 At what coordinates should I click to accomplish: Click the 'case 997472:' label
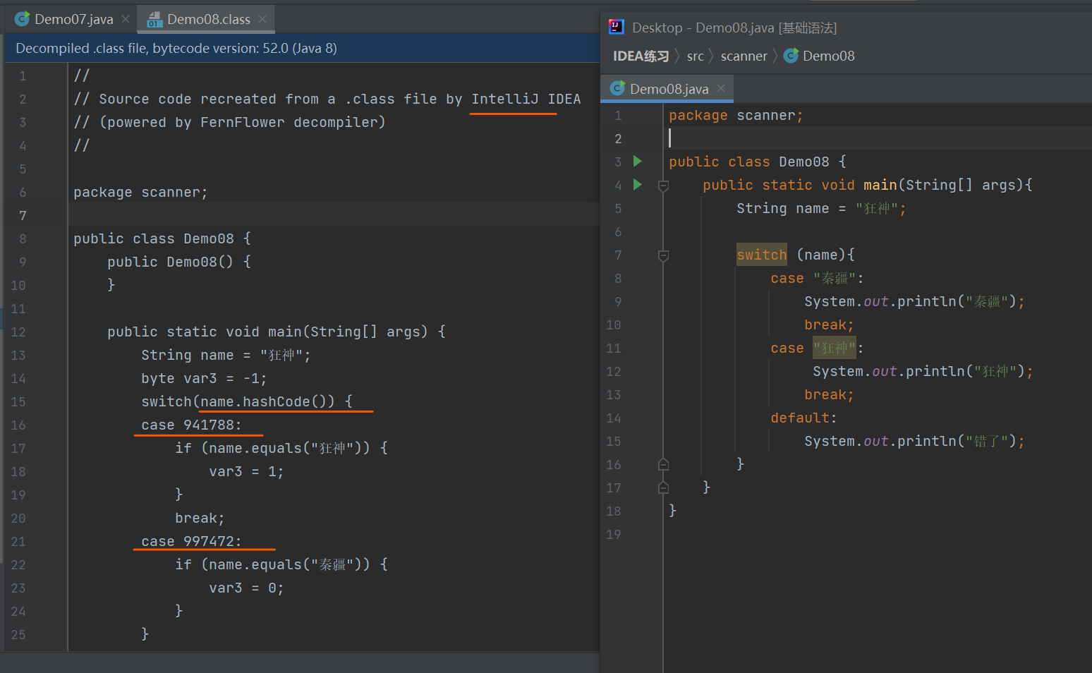point(191,541)
